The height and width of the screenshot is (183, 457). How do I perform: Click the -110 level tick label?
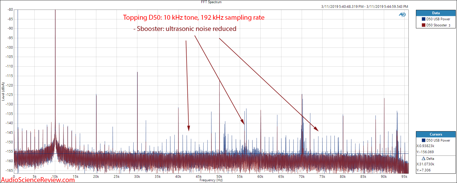point(9,66)
